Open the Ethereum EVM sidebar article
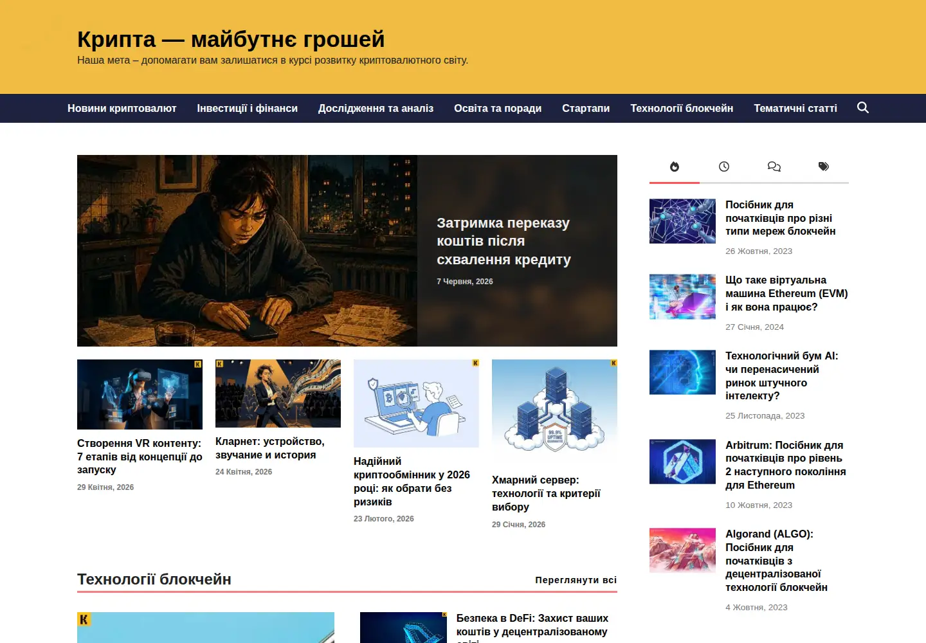 click(x=786, y=293)
